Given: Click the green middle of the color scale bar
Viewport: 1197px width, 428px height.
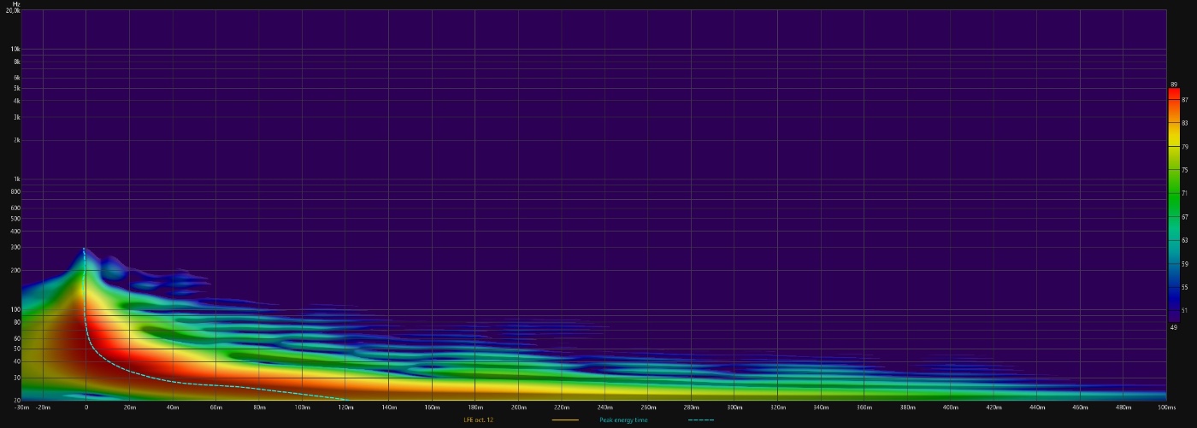Looking at the screenshot, I should 1174,196.
